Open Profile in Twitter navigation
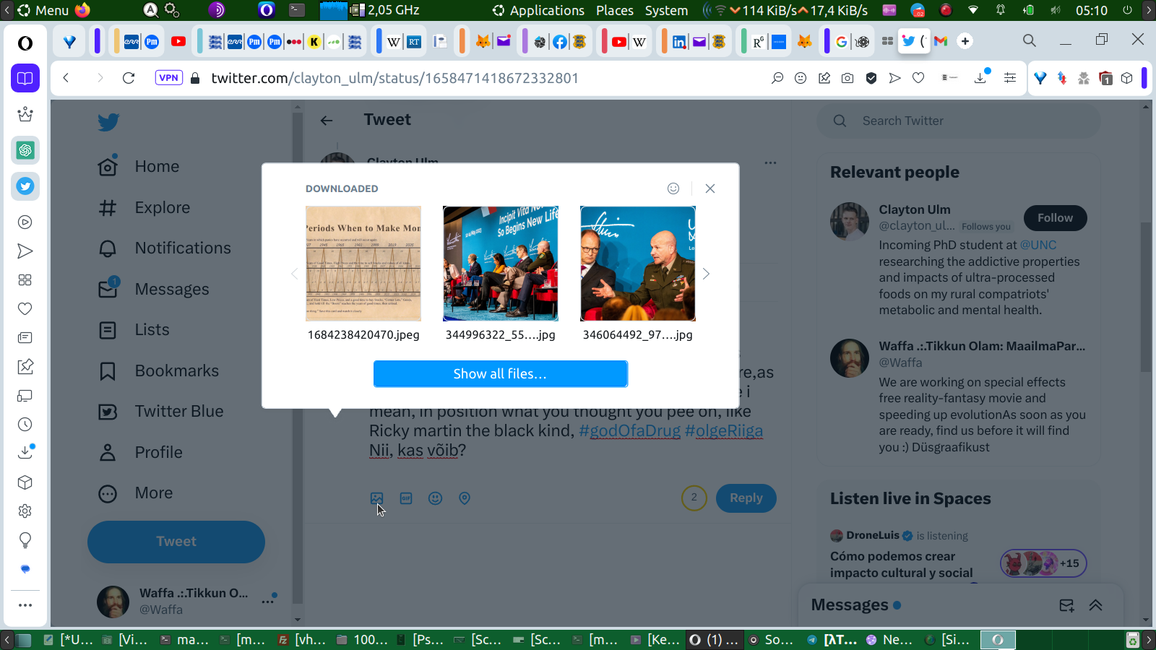 (140, 453)
